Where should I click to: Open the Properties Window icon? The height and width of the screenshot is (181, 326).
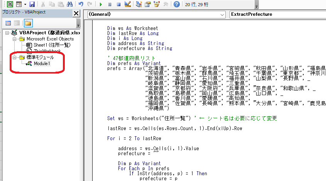pyautogui.click(x=147, y=4)
